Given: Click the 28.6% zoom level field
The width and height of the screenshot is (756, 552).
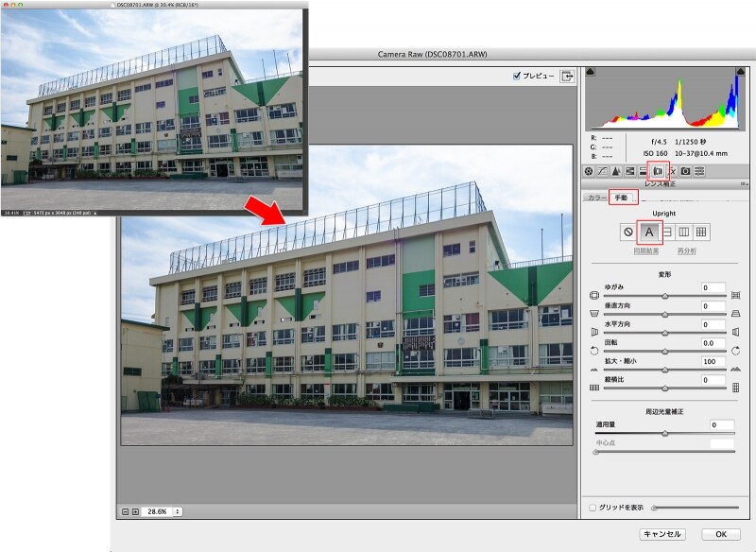Looking at the screenshot, I should (157, 511).
